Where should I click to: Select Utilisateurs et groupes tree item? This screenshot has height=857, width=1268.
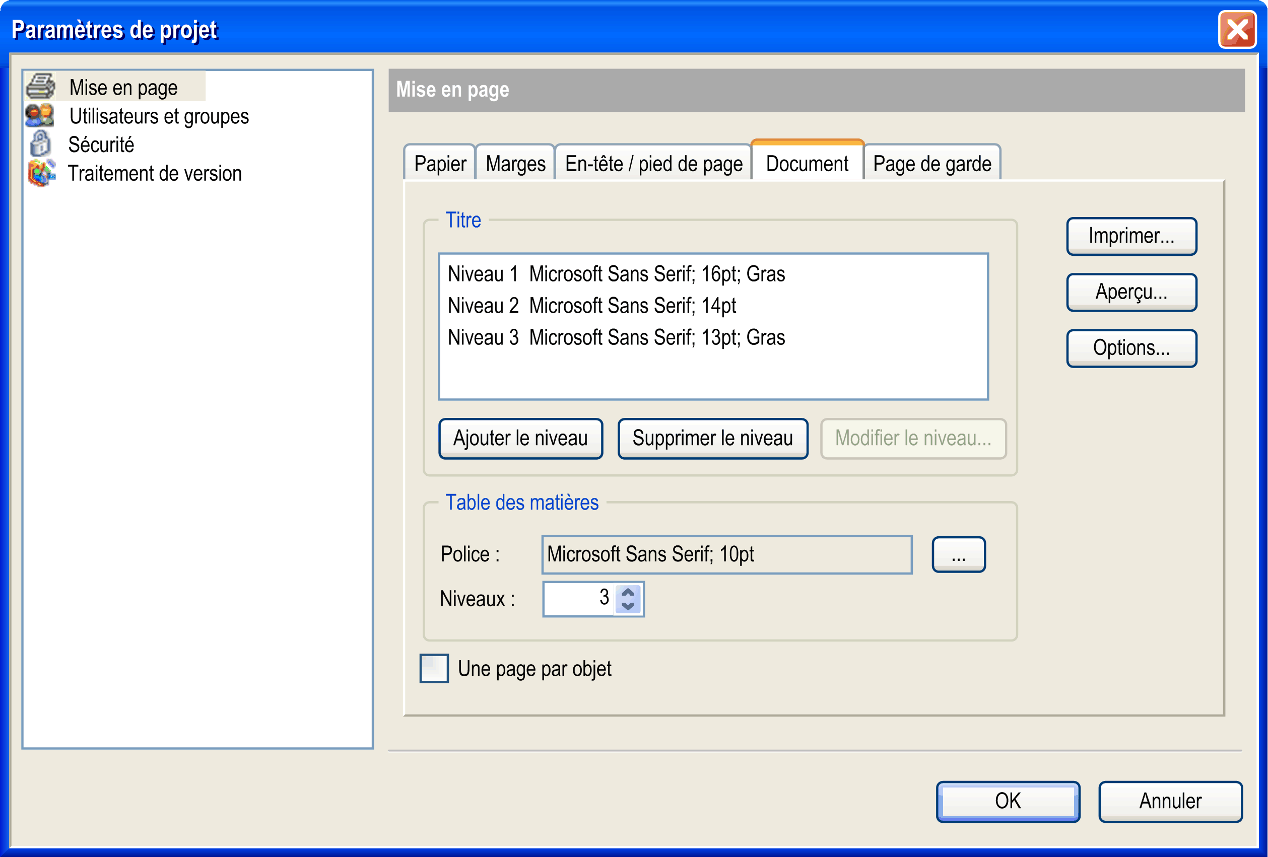159,116
